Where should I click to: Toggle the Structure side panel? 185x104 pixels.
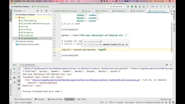coord(11,90)
